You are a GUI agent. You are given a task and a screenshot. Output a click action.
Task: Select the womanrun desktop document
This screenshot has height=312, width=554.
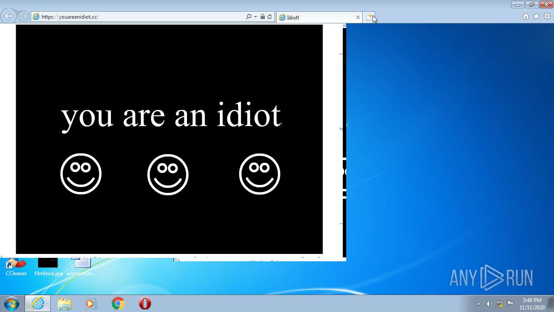(81, 267)
